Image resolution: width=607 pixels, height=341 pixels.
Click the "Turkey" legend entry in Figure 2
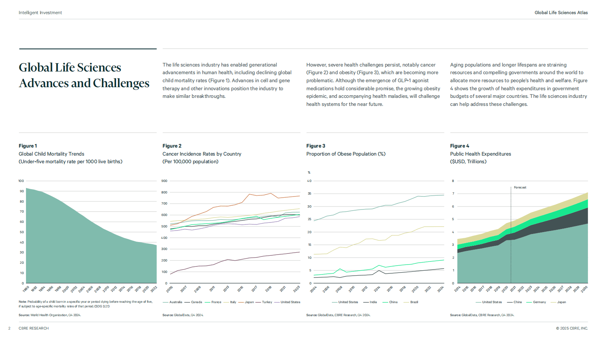(x=264, y=302)
